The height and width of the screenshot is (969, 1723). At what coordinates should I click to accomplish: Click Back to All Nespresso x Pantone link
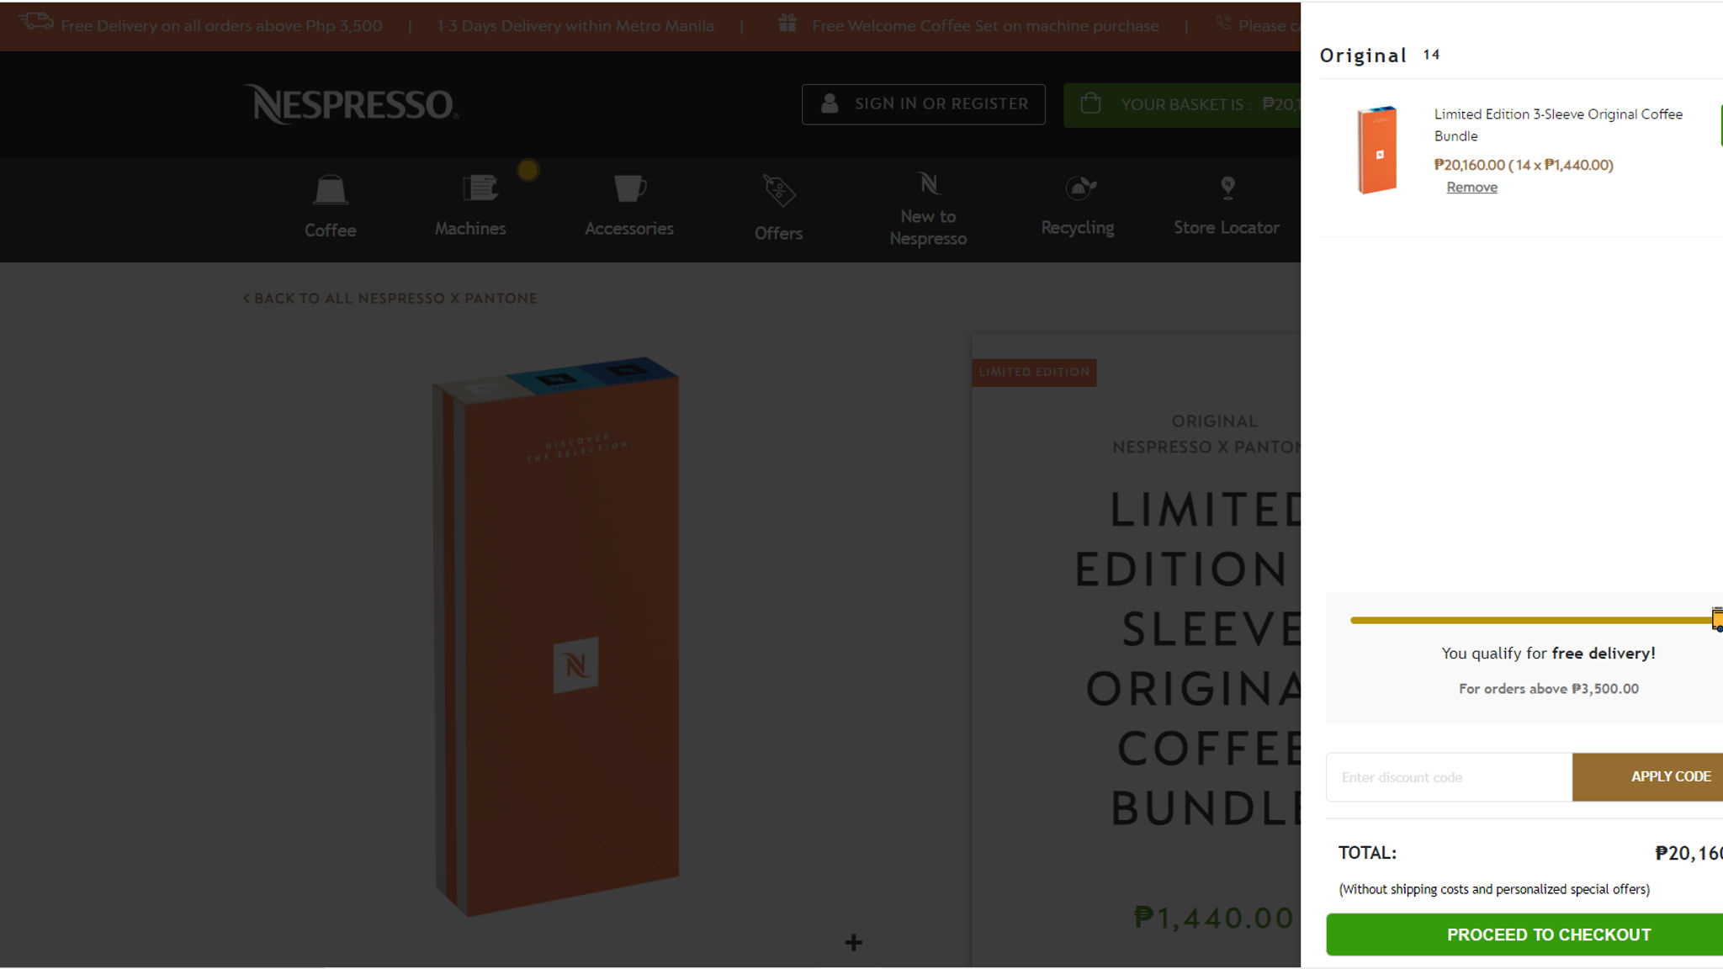tap(387, 297)
